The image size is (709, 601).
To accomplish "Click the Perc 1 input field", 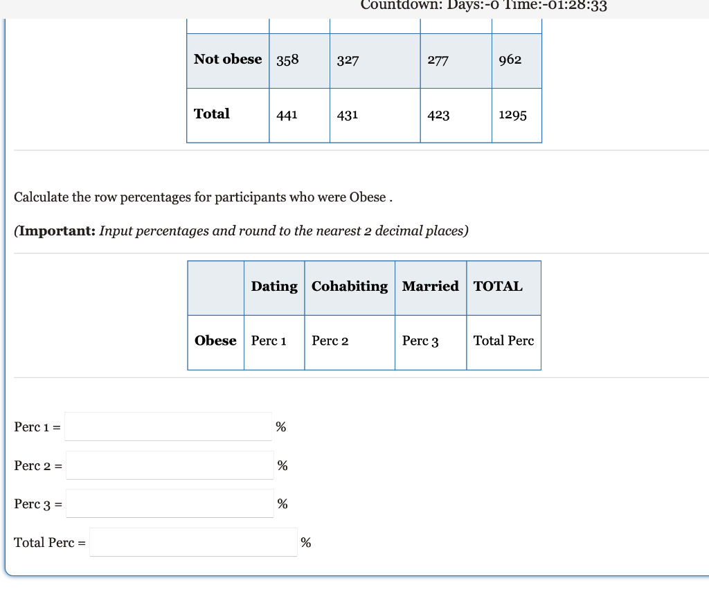I will pos(168,427).
